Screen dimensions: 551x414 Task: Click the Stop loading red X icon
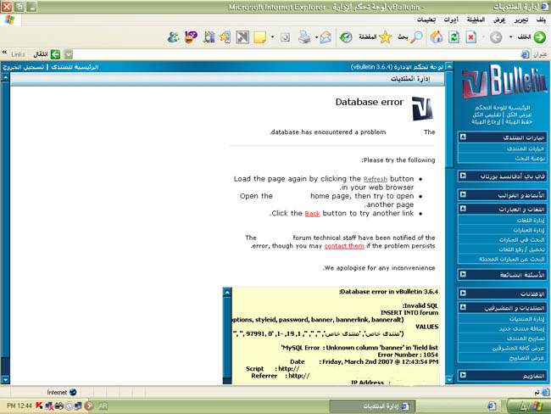[x=471, y=37]
